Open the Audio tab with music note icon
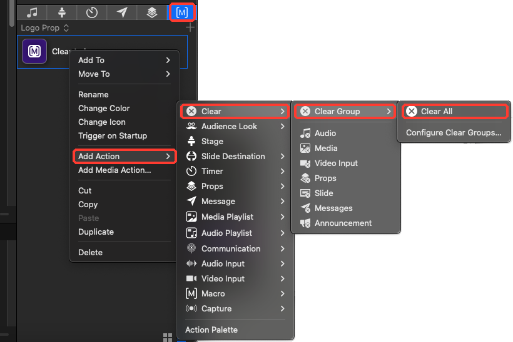The height and width of the screenshot is (342, 513). pos(32,12)
